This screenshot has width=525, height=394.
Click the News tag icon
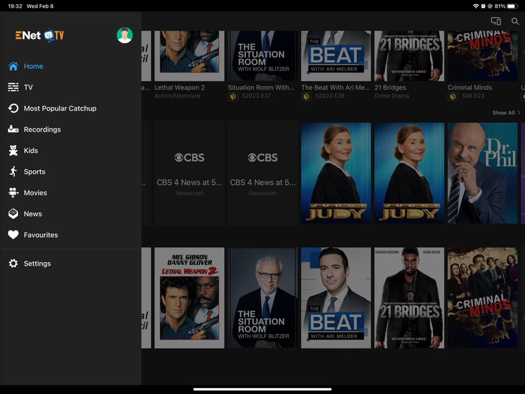(x=13, y=213)
